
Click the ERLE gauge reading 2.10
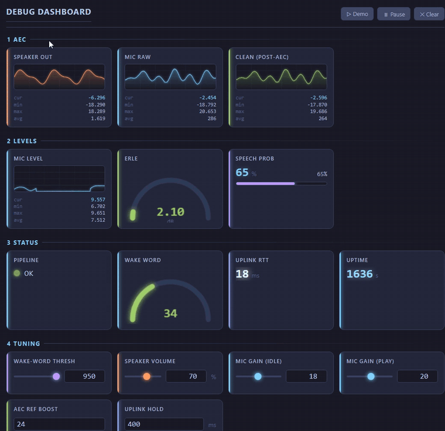170,200
